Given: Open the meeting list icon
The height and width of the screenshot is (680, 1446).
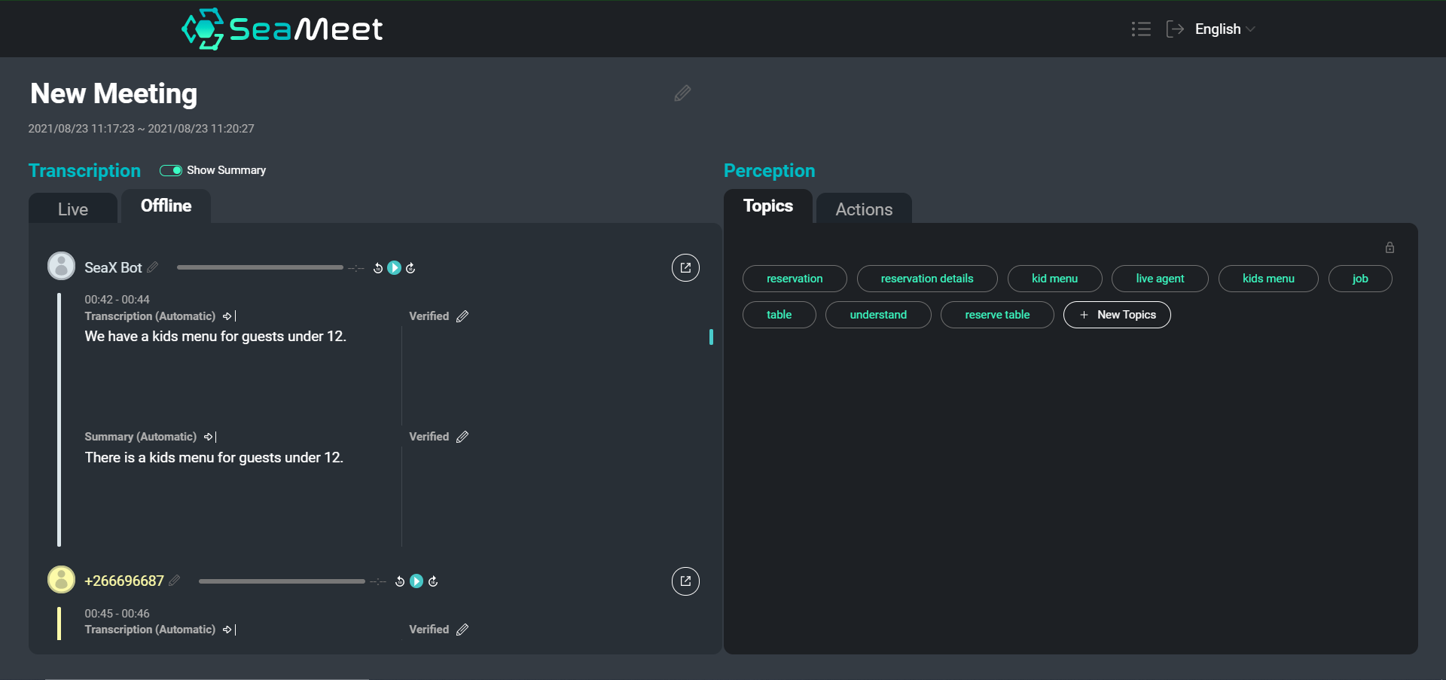Looking at the screenshot, I should (1141, 29).
